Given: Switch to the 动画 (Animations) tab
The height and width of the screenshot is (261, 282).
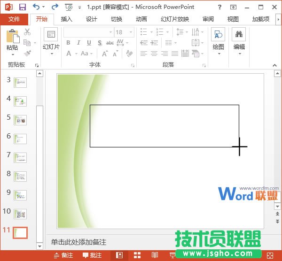Looking at the screenshot, I should (141, 19).
